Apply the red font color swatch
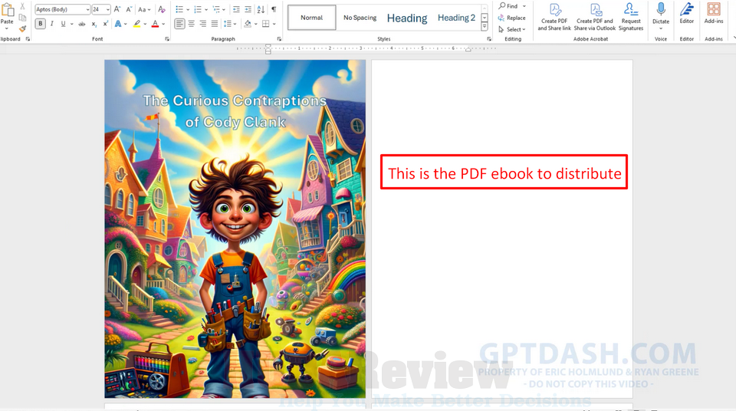The image size is (736, 411). pyautogui.click(x=155, y=24)
